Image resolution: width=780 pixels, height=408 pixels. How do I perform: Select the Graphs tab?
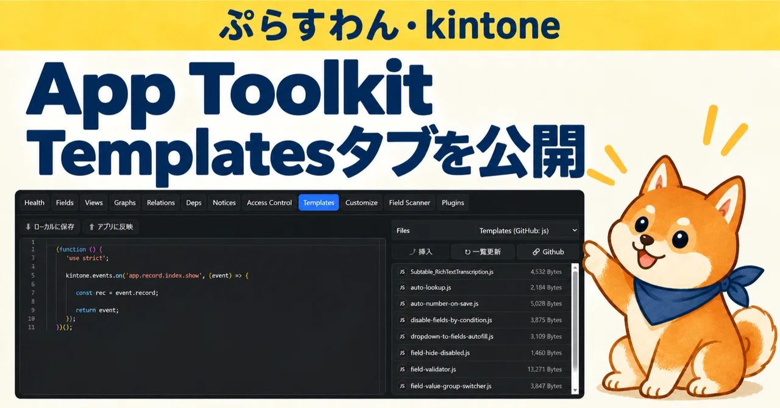click(125, 203)
